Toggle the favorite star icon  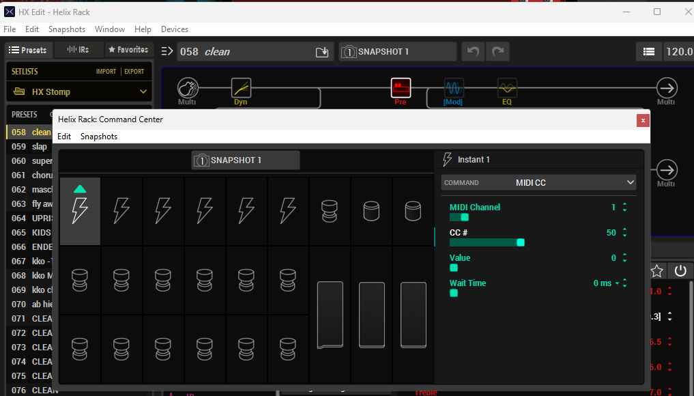(x=656, y=271)
